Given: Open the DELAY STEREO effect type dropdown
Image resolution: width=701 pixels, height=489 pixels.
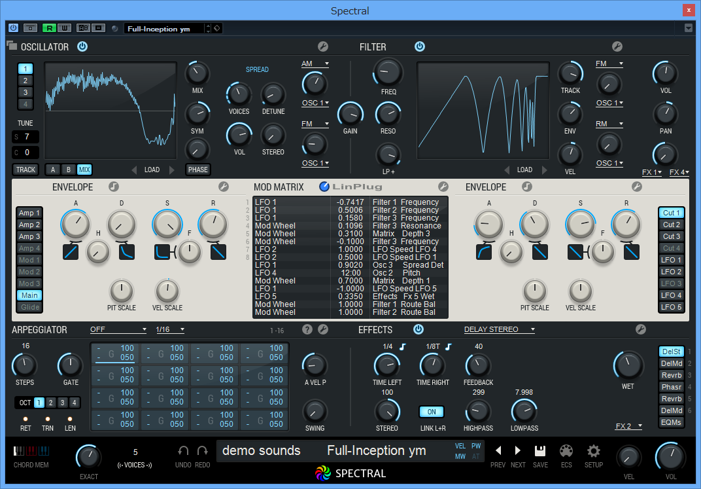Looking at the screenshot, I should pos(500,329).
